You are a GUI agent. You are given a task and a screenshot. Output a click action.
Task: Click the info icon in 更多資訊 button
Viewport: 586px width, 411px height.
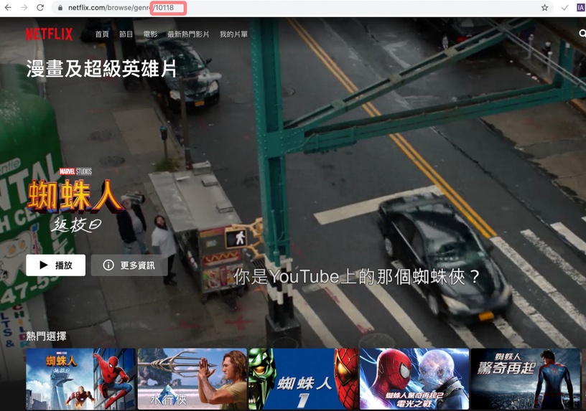point(108,265)
